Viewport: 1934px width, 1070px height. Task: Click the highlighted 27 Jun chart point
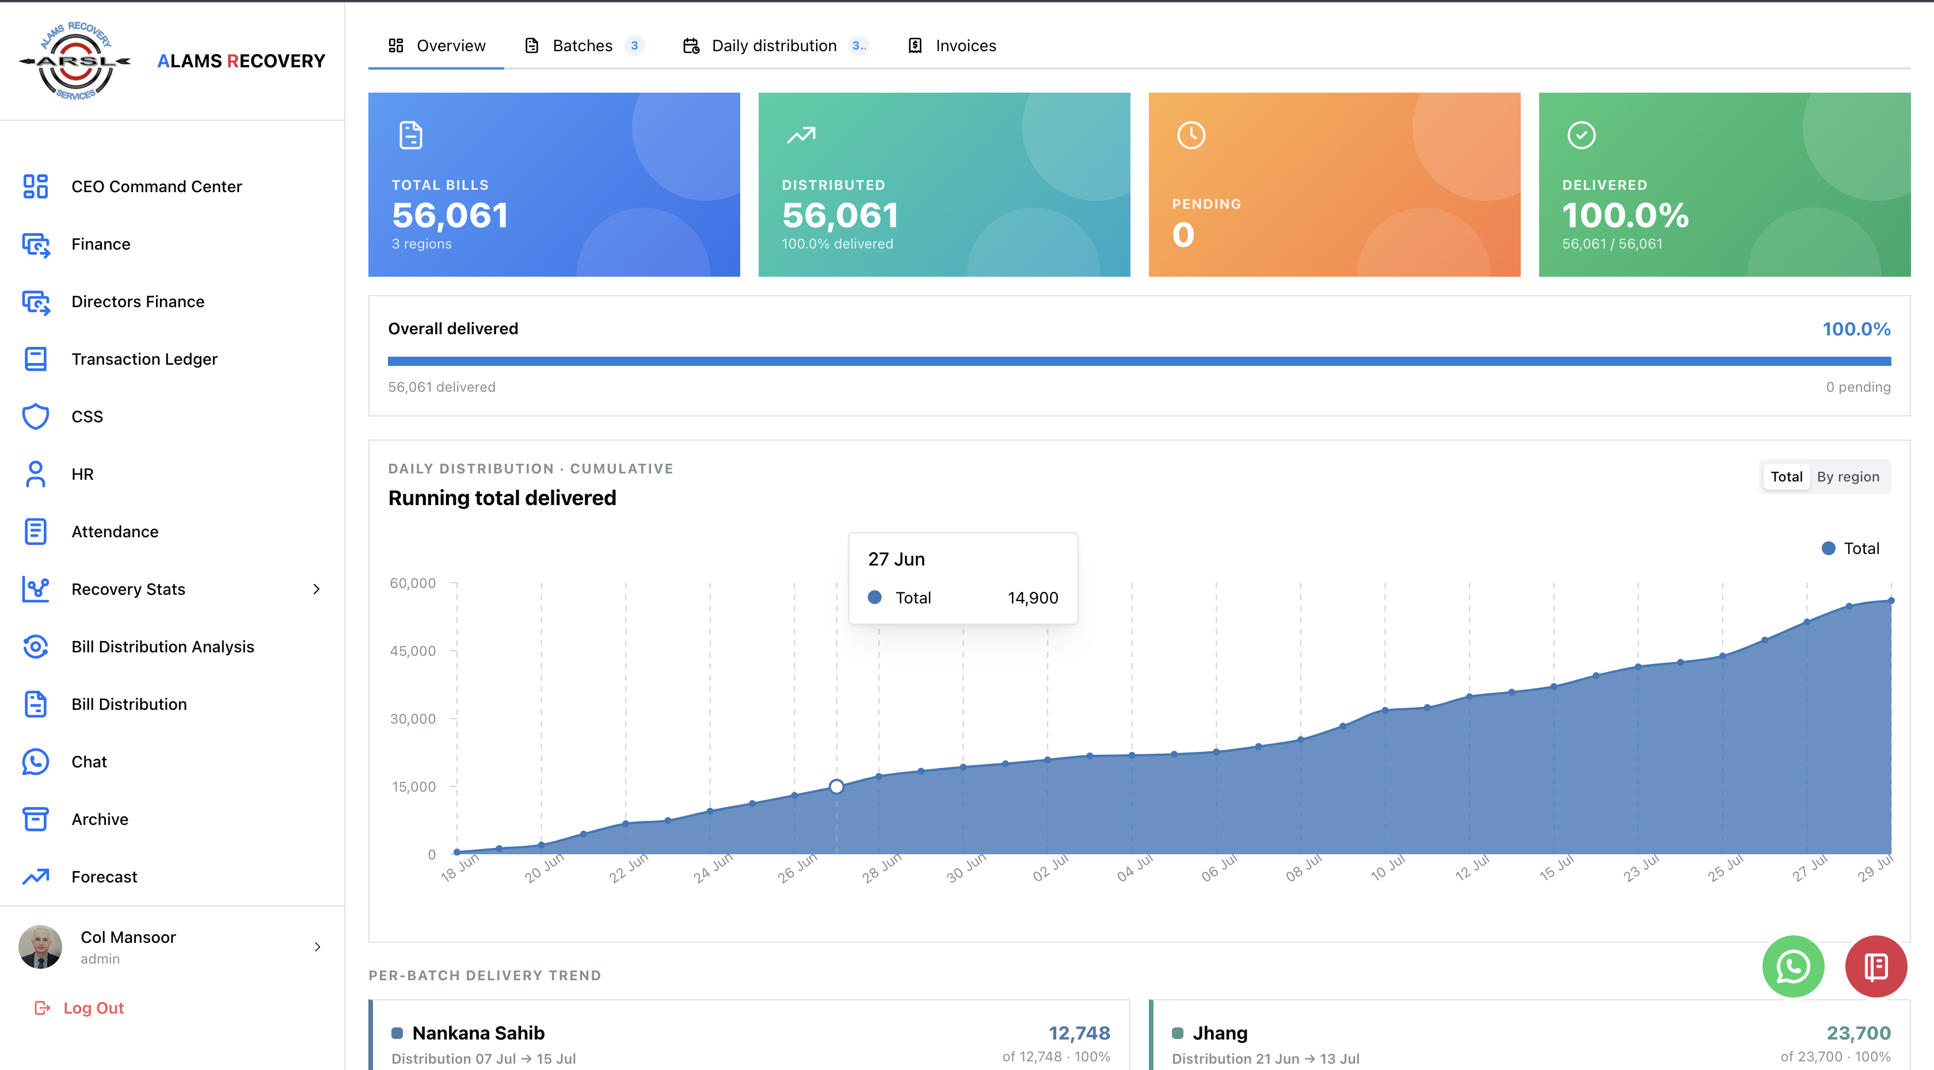tap(836, 786)
